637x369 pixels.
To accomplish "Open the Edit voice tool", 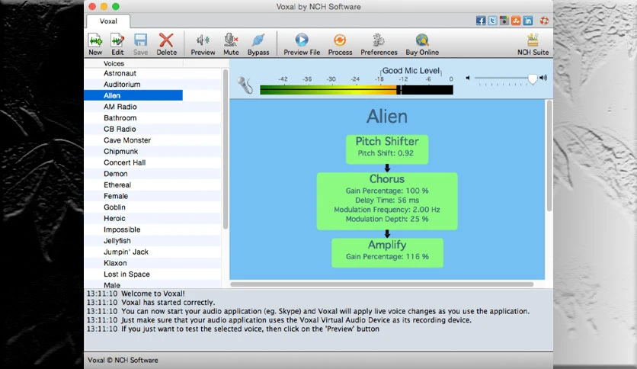I will (x=117, y=44).
